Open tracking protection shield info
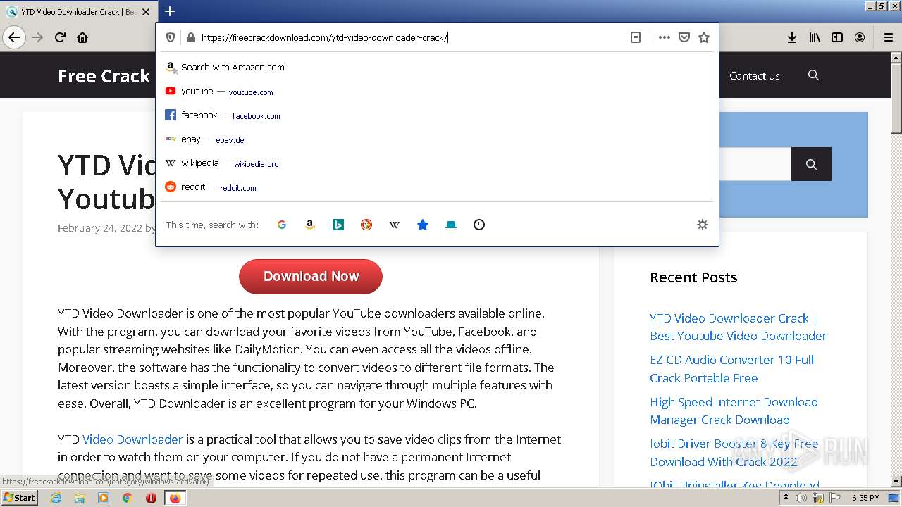This screenshot has height=507, width=902. pos(171,37)
